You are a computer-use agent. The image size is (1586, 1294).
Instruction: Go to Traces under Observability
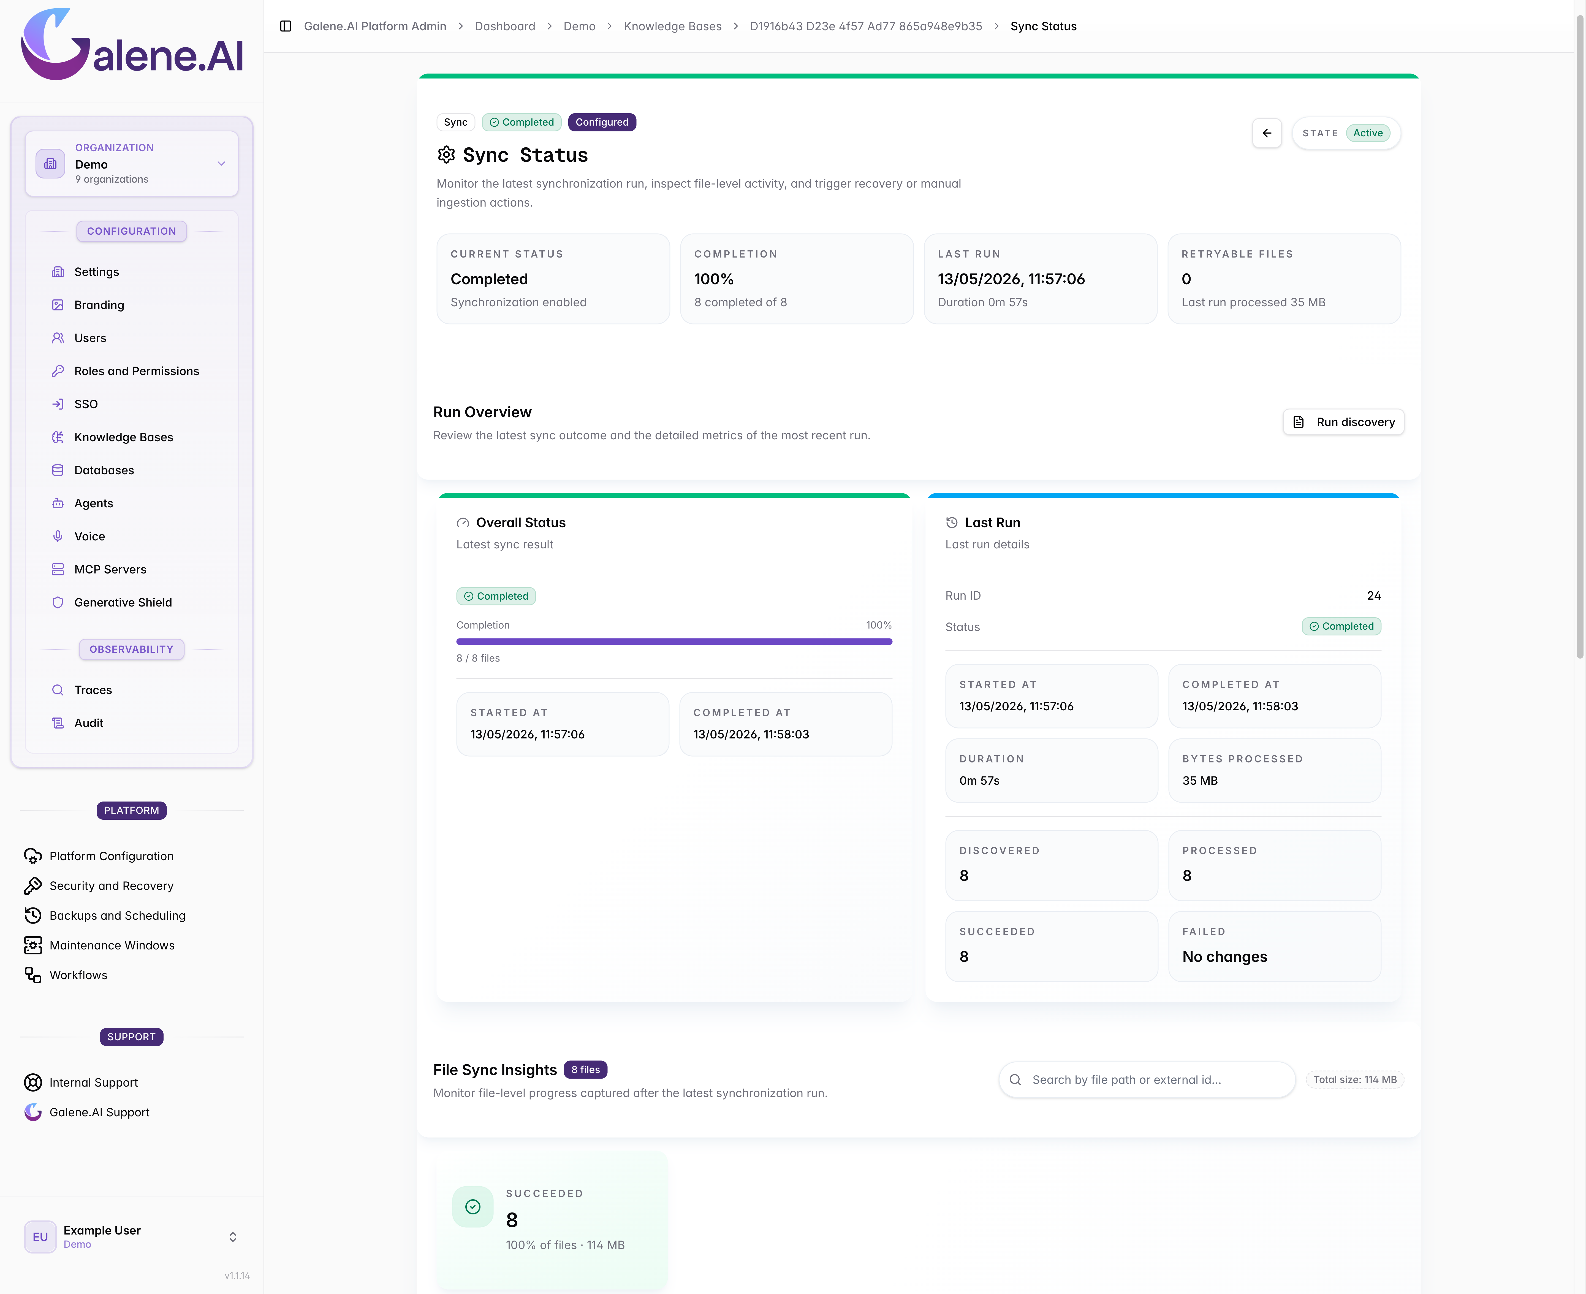(x=93, y=689)
